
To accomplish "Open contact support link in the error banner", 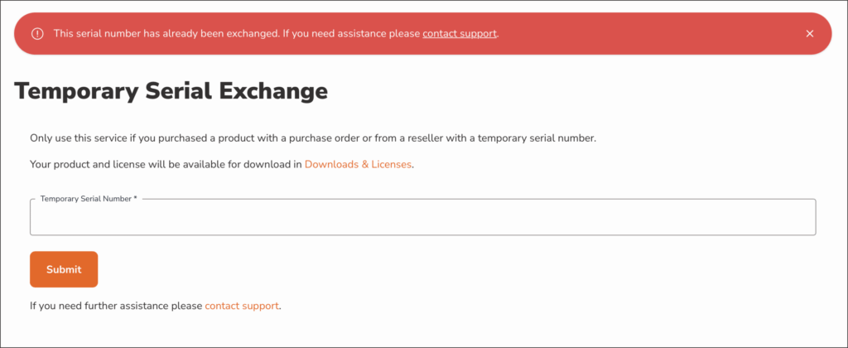I will 460,34.
